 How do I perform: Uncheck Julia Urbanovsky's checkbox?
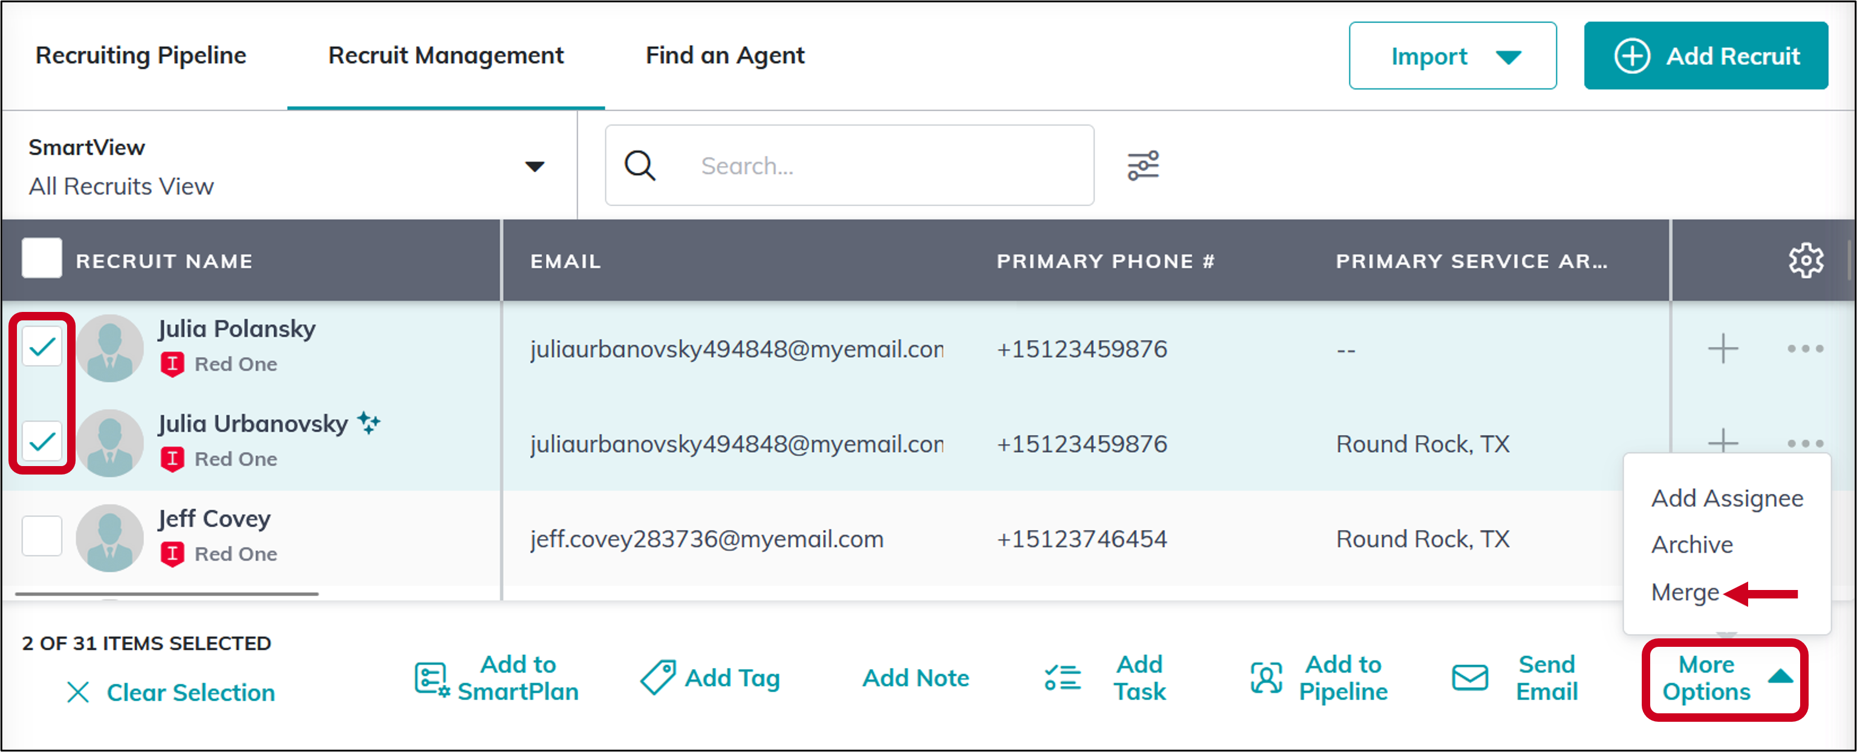(x=42, y=441)
